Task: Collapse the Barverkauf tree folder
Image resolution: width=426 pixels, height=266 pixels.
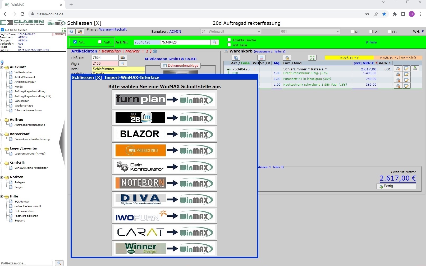Action: [2, 134]
